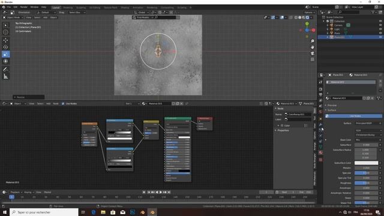Click the viewport zoom magnifier icon

point(313,41)
